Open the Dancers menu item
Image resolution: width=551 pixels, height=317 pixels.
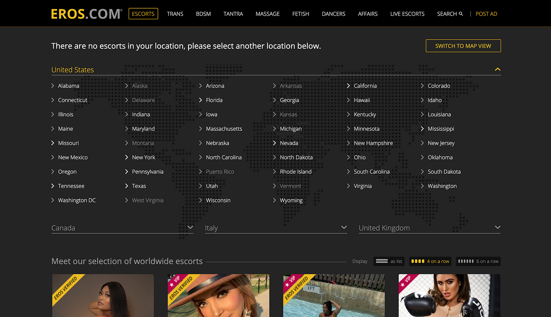[x=334, y=14]
